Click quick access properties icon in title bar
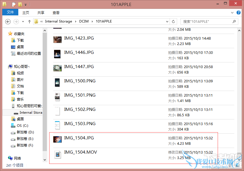244x171 pixels. click(14, 5)
